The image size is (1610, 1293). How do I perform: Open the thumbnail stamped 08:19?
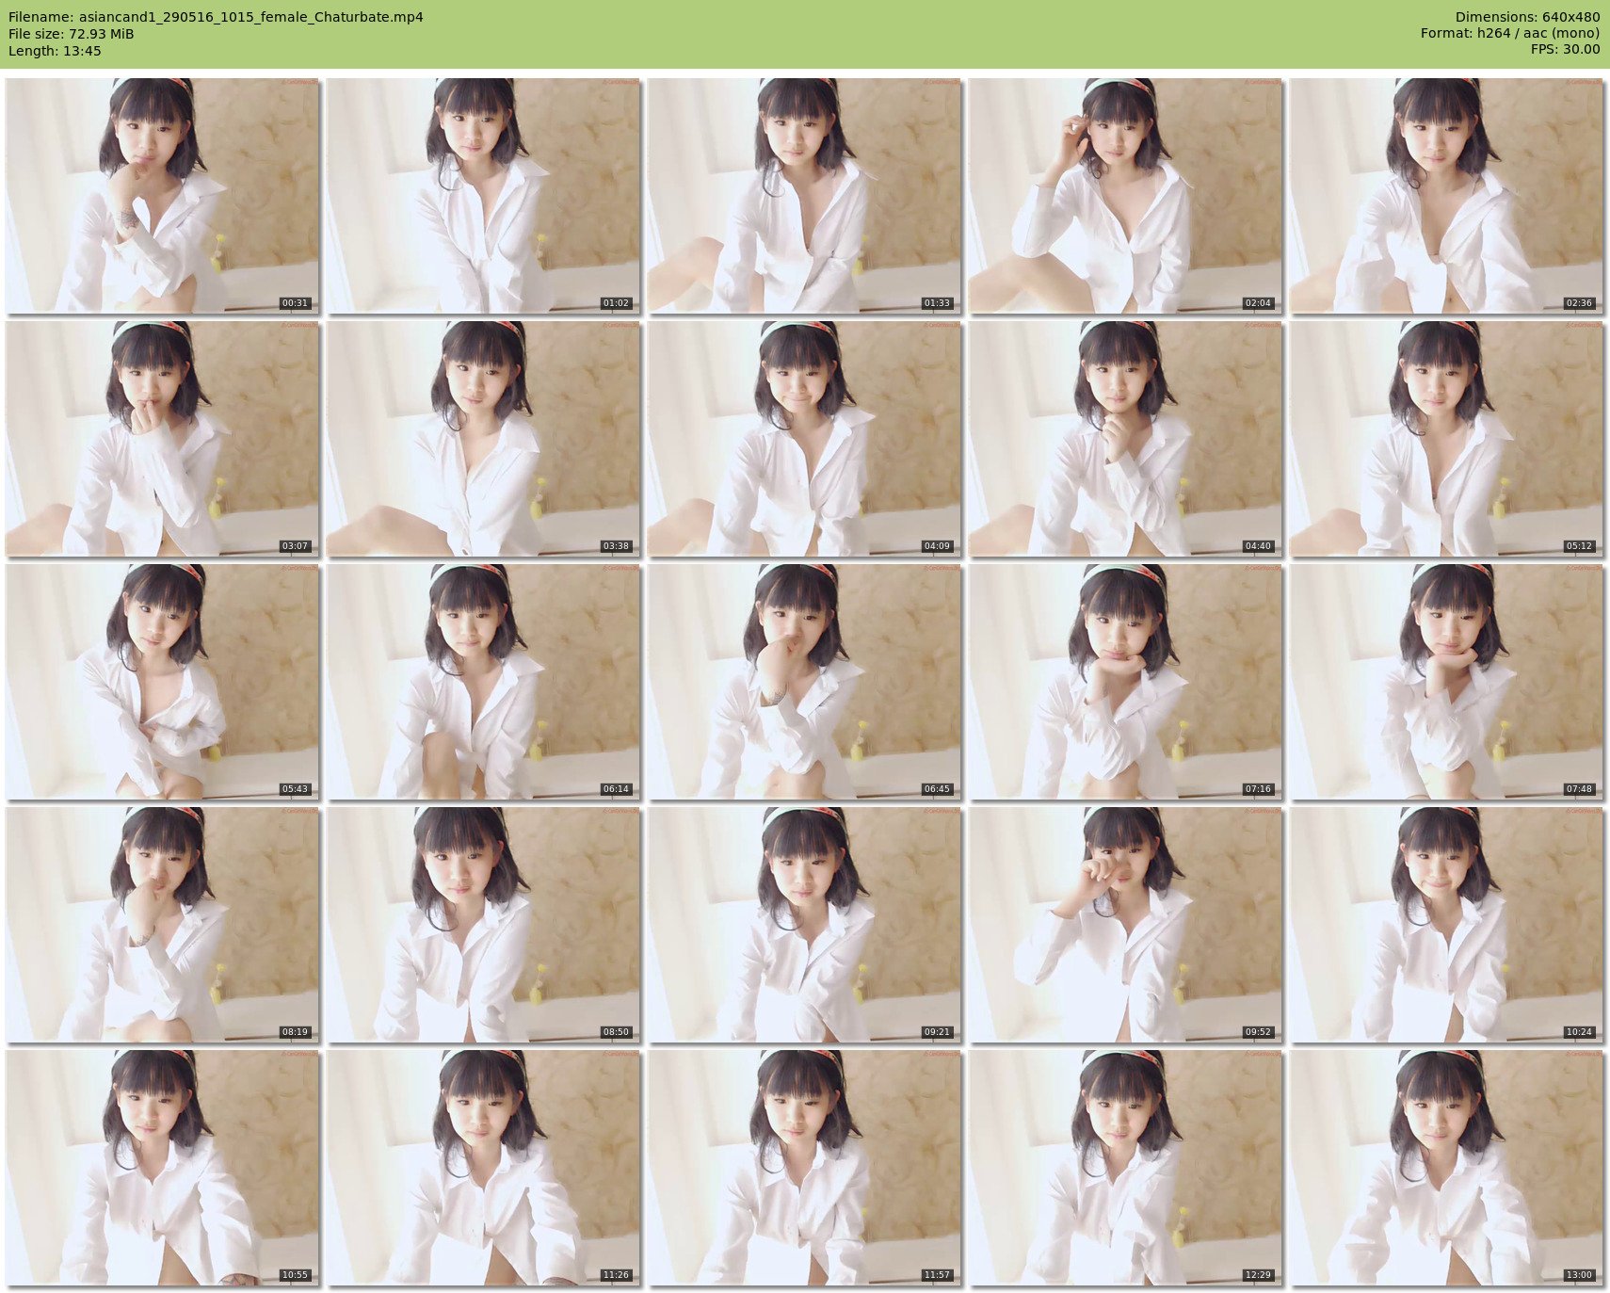(x=162, y=924)
